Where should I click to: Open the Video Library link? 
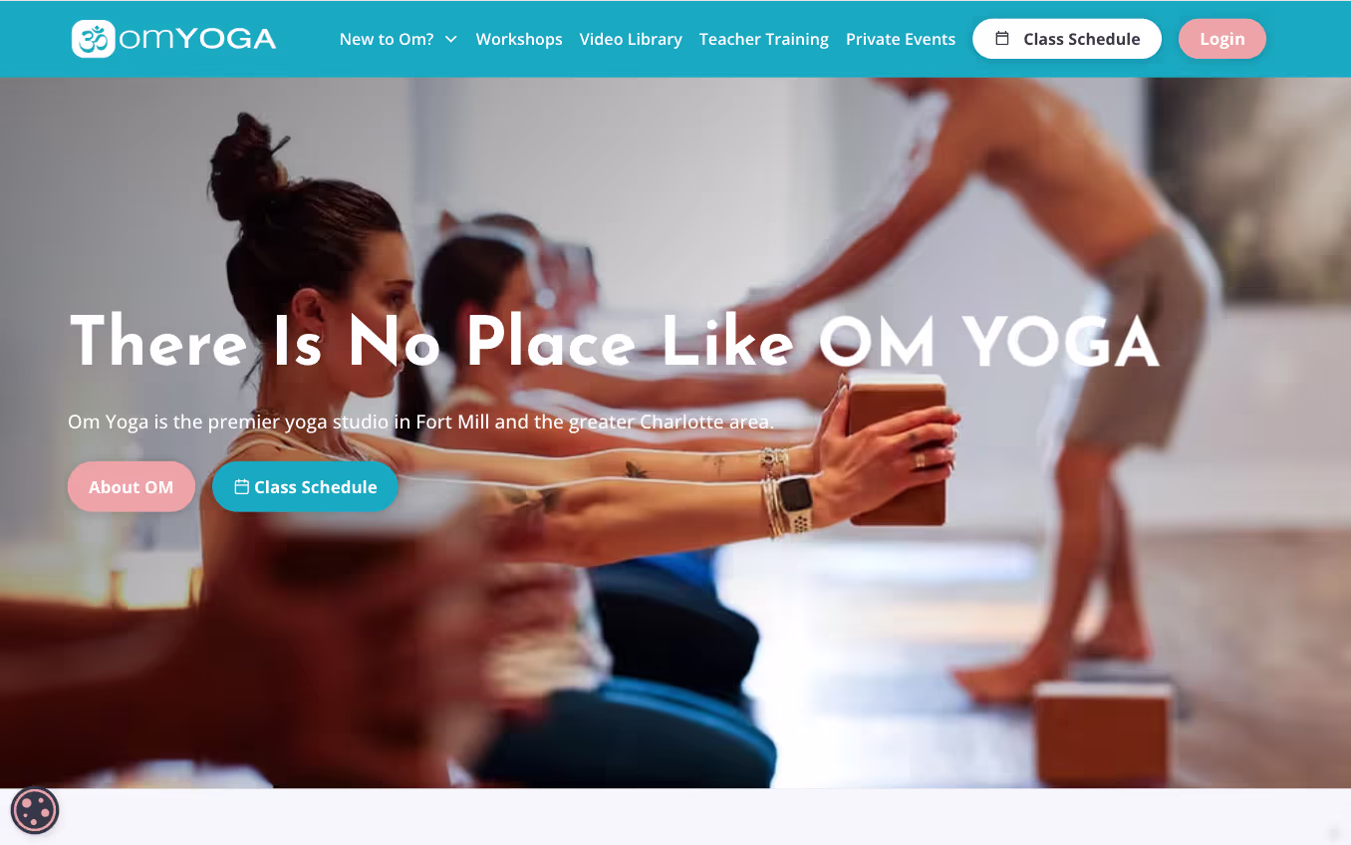(x=631, y=39)
